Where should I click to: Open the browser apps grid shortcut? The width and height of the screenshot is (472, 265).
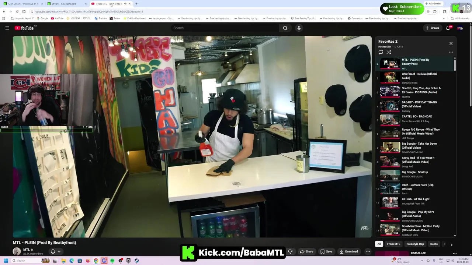(x=4, y=18)
